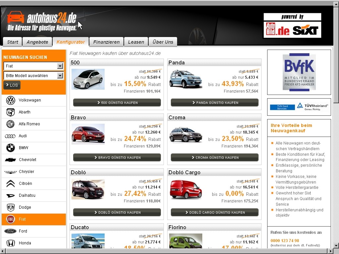Click '500 günstig kaufen' button

117,103
